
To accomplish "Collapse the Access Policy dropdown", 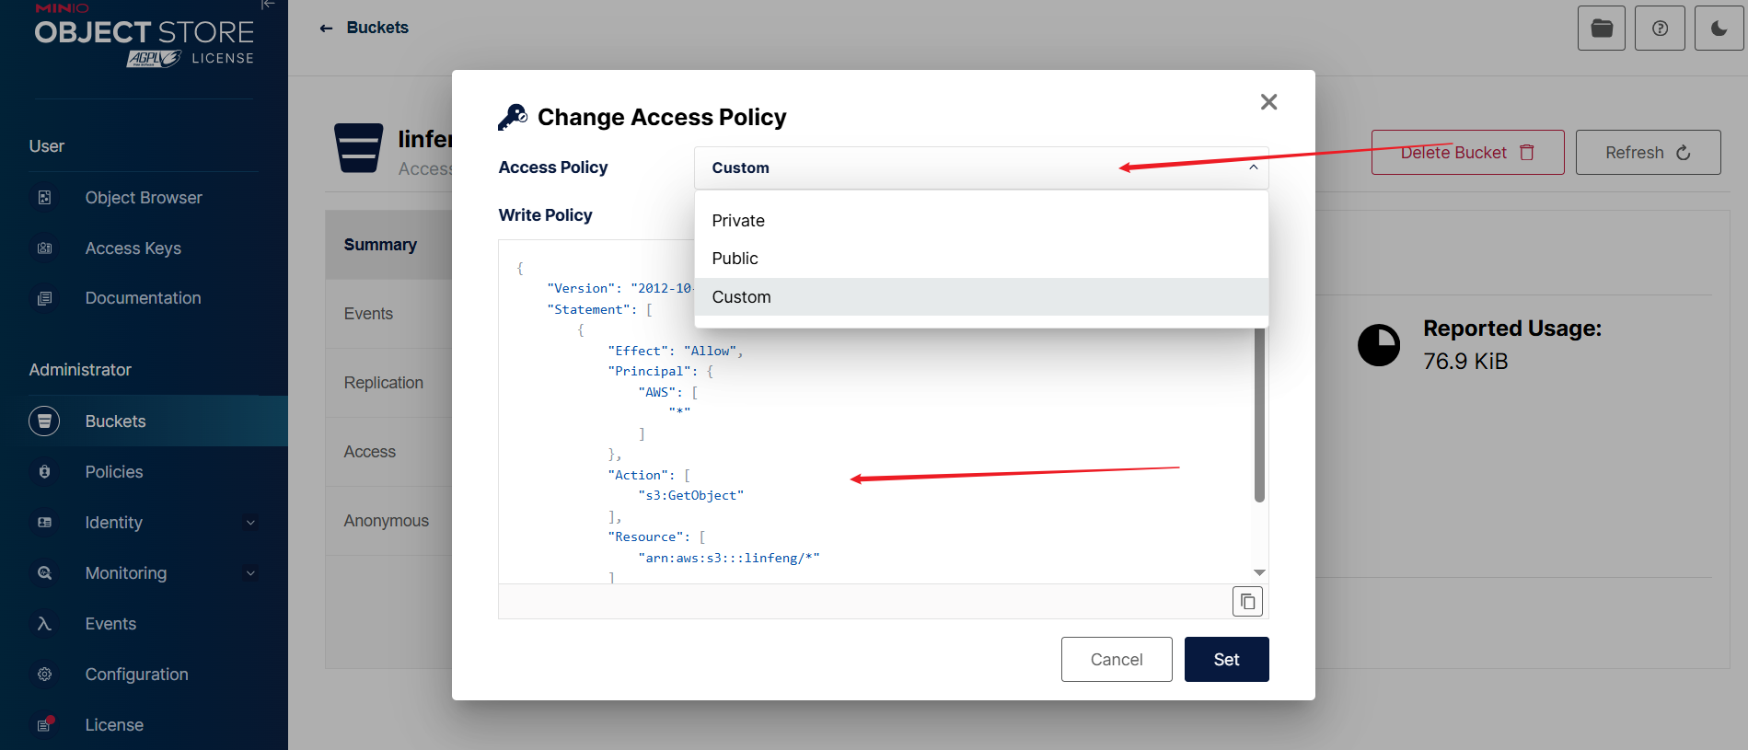I will (1253, 167).
